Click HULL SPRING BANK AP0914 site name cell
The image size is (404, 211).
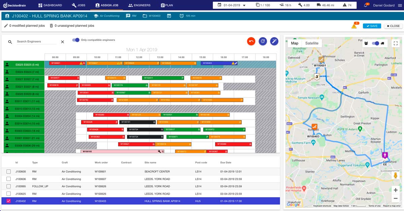pos(162,201)
